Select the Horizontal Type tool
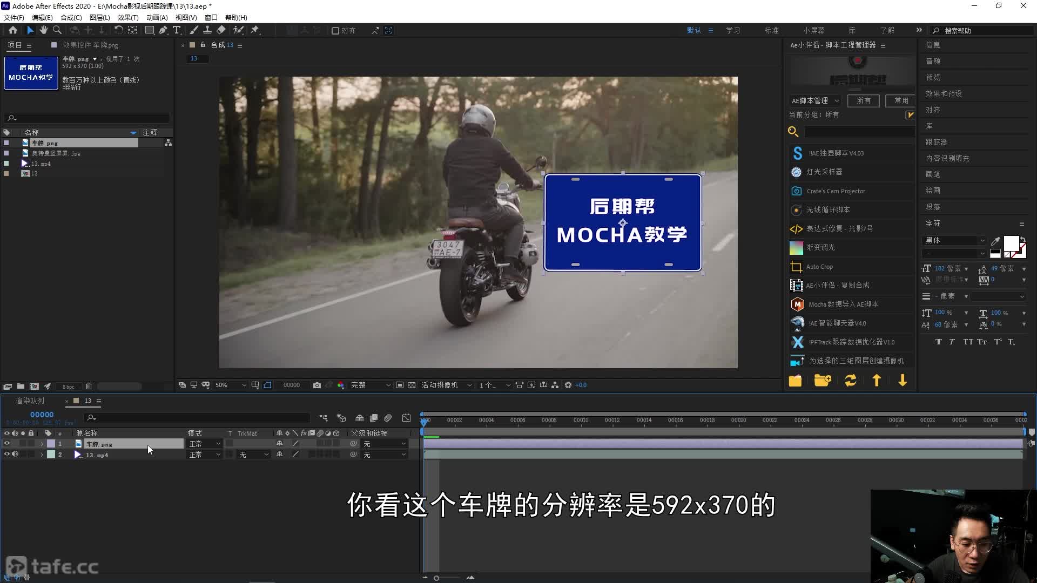1037x583 pixels. (177, 30)
